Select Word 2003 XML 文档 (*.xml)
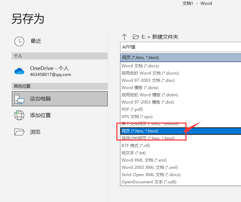 pos(181,167)
